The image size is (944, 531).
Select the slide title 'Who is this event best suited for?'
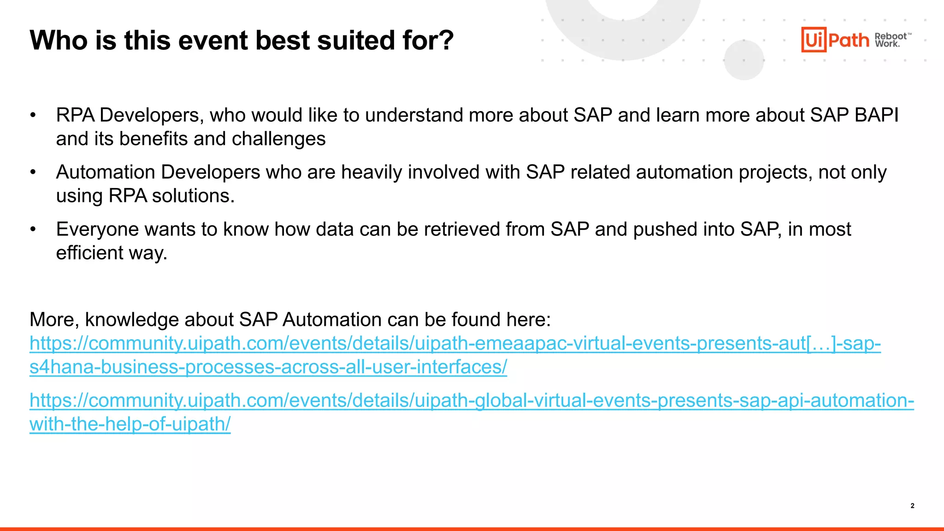coord(242,41)
